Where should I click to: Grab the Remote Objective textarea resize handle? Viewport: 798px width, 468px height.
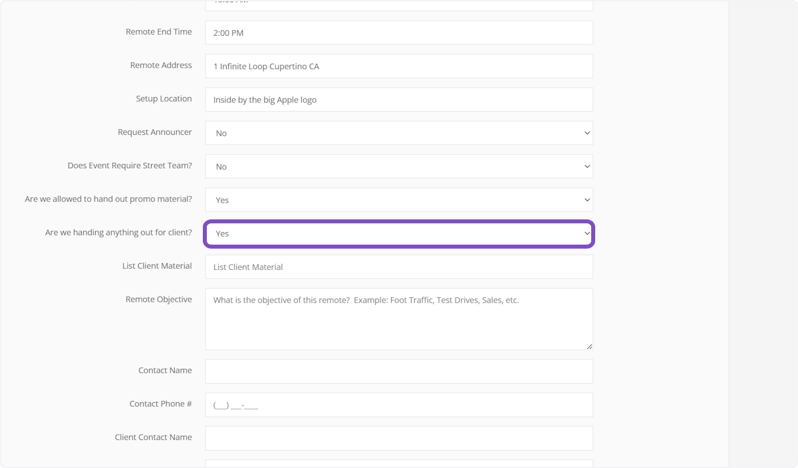(x=589, y=346)
